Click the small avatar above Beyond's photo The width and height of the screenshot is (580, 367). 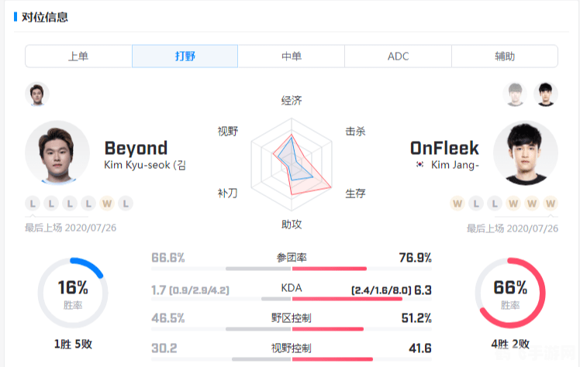[x=36, y=94]
